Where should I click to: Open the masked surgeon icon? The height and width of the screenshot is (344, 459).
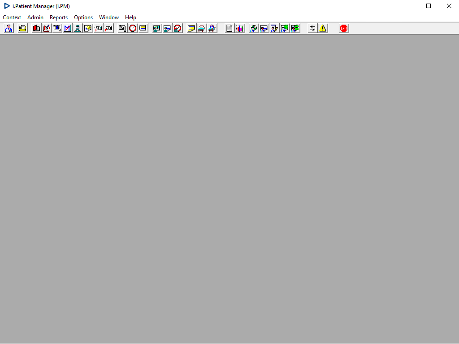click(x=78, y=28)
